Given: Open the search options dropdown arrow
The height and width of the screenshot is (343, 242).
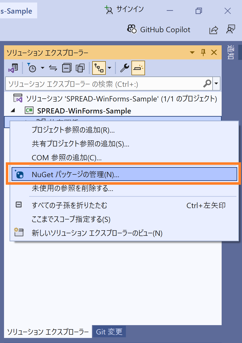Looking at the screenshot, I should 216,84.
